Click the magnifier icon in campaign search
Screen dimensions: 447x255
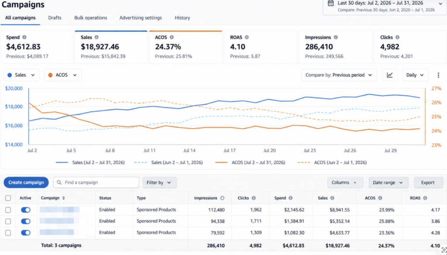coord(59,182)
